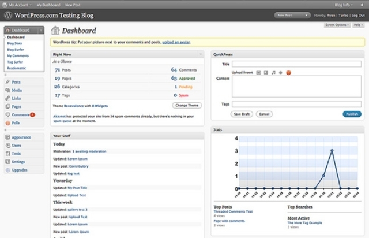Viewport: 369px width, 238px height.
Task: Expand the Screen Options panel
Action: point(337,25)
